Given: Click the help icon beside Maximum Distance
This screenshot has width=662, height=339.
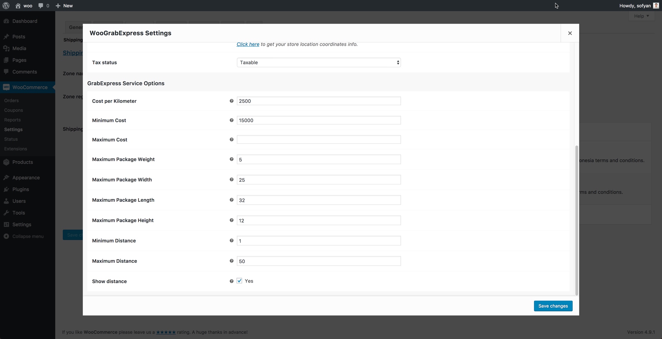Looking at the screenshot, I should [232, 261].
